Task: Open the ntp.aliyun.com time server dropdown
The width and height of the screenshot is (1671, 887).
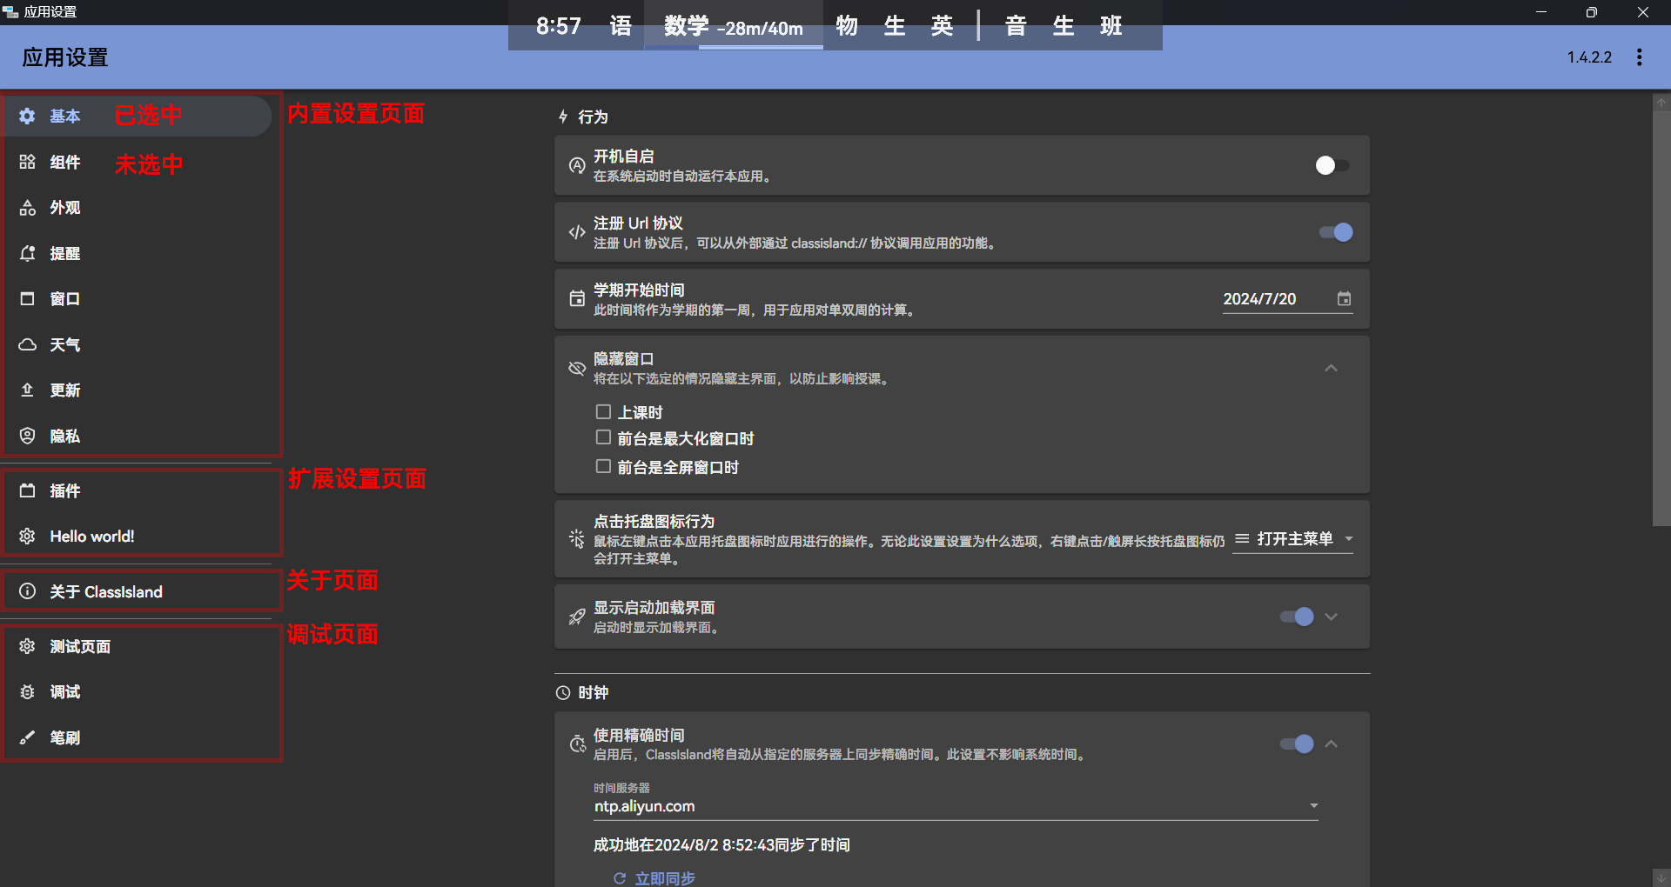Action: pos(1313,806)
